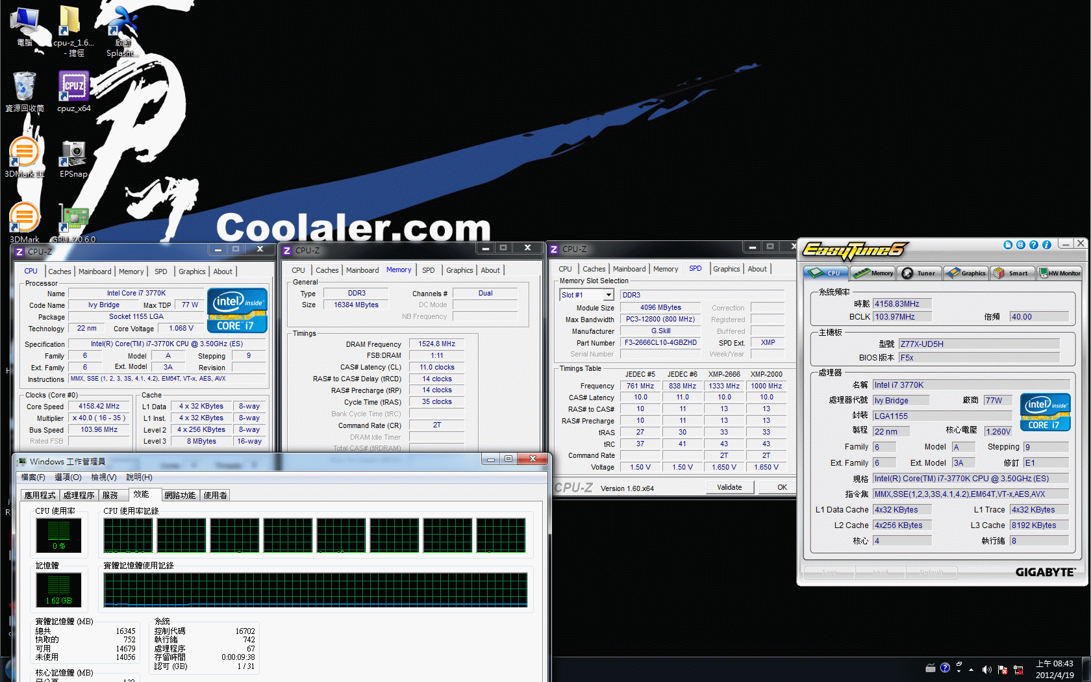Screen dimensions: 1091x682
Task: Click the 倍頻 field 40.00 in EasyTune6
Action: 1039,317
